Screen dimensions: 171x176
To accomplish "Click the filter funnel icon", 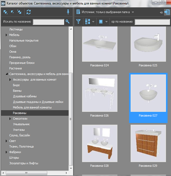I will pyautogui.click(x=79, y=21).
